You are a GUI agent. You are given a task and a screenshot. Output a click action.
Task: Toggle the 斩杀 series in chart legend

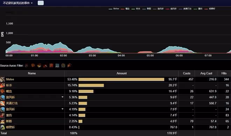point(136,9)
